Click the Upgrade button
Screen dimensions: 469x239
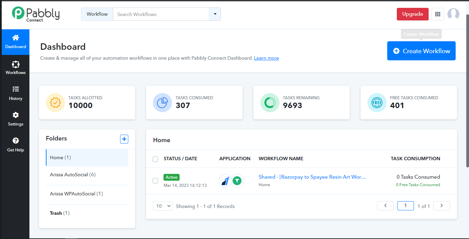coord(413,14)
